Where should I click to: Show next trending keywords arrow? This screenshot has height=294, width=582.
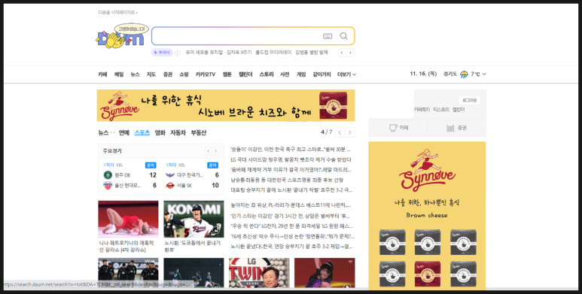(350, 53)
